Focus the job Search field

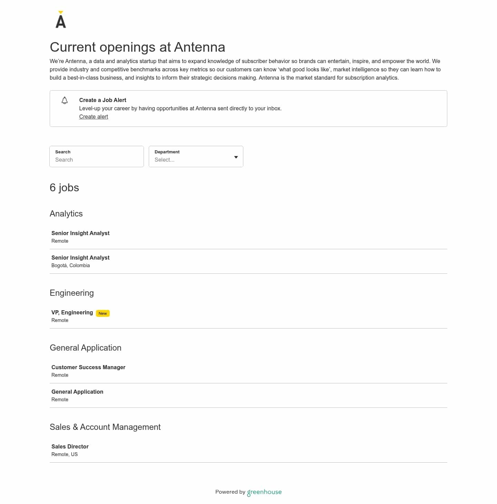[x=97, y=160]
